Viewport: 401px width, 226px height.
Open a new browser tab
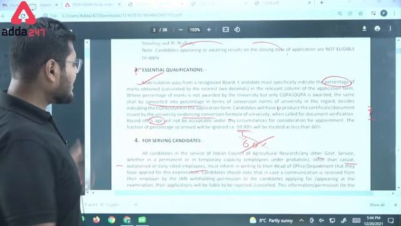[321, 3]
